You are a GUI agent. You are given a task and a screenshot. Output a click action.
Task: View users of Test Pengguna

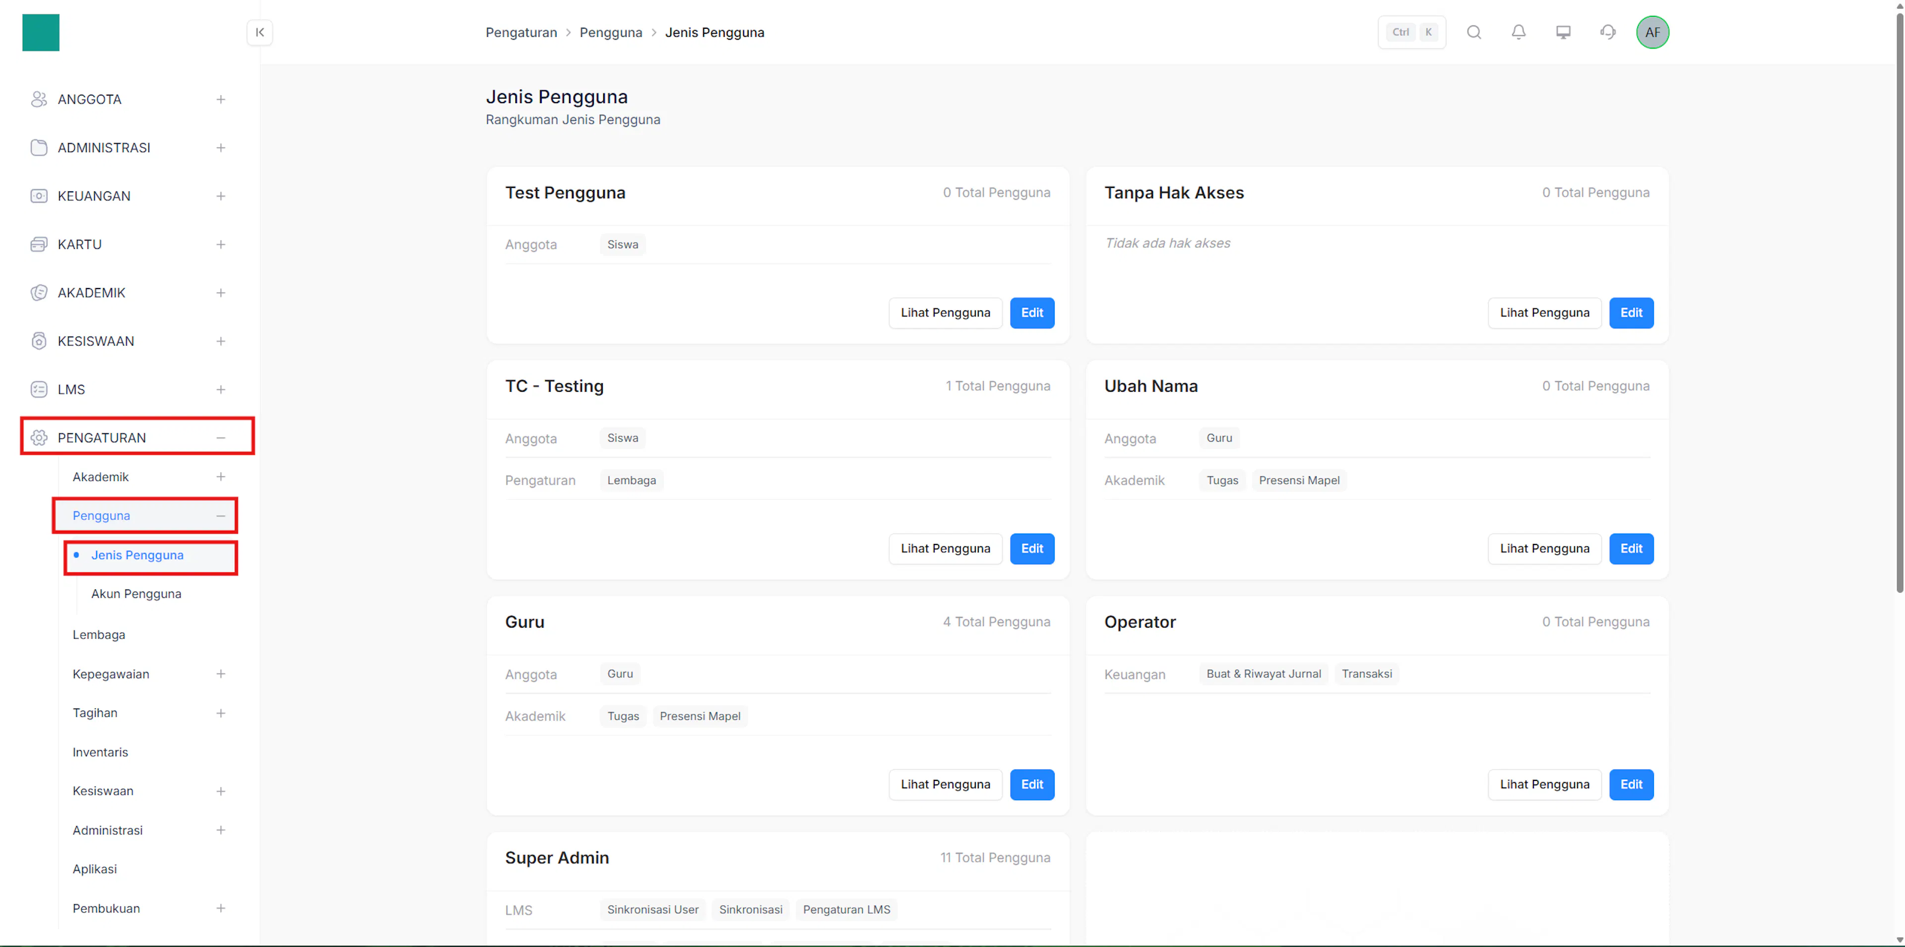pos(945,313)
